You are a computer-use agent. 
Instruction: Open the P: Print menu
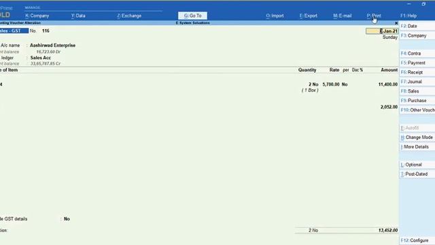click(374, 16)
